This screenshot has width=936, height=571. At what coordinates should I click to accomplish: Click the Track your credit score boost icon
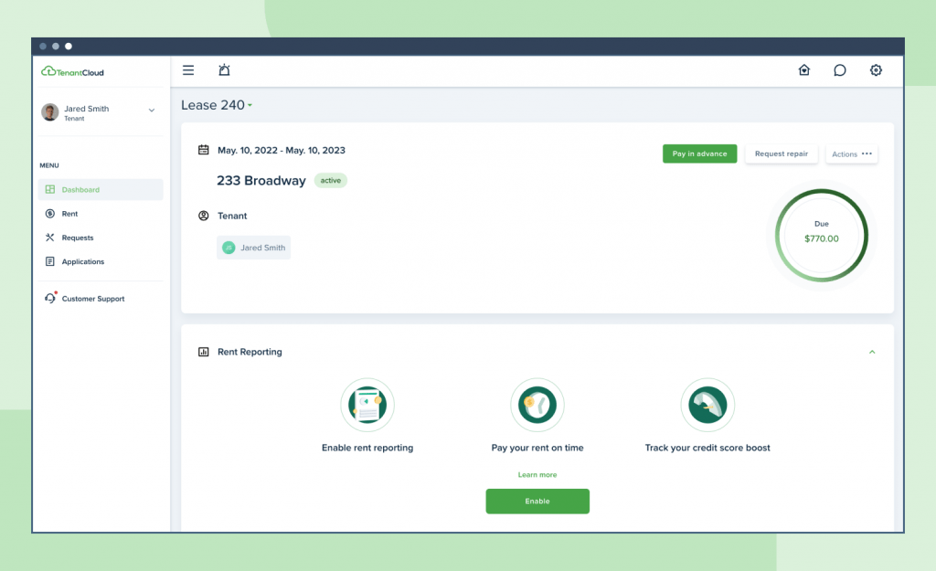click(x=707, y=406)
